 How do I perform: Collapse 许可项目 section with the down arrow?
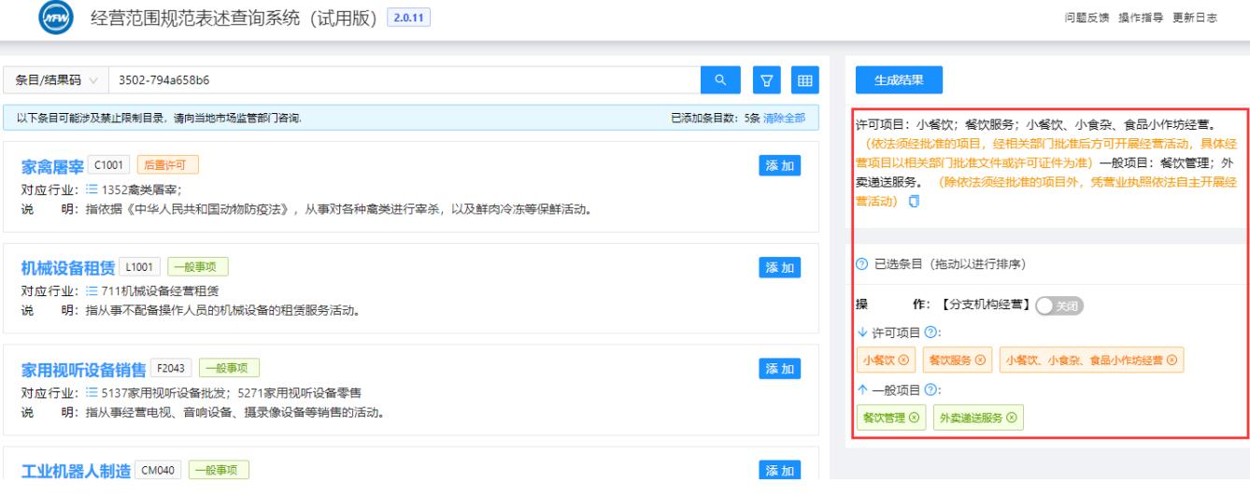(x=860, y=332)
